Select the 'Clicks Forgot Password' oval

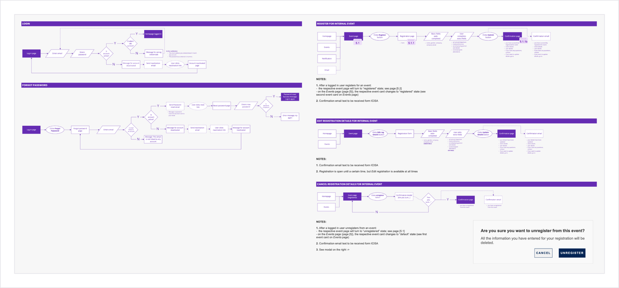(x=55, y=130)
